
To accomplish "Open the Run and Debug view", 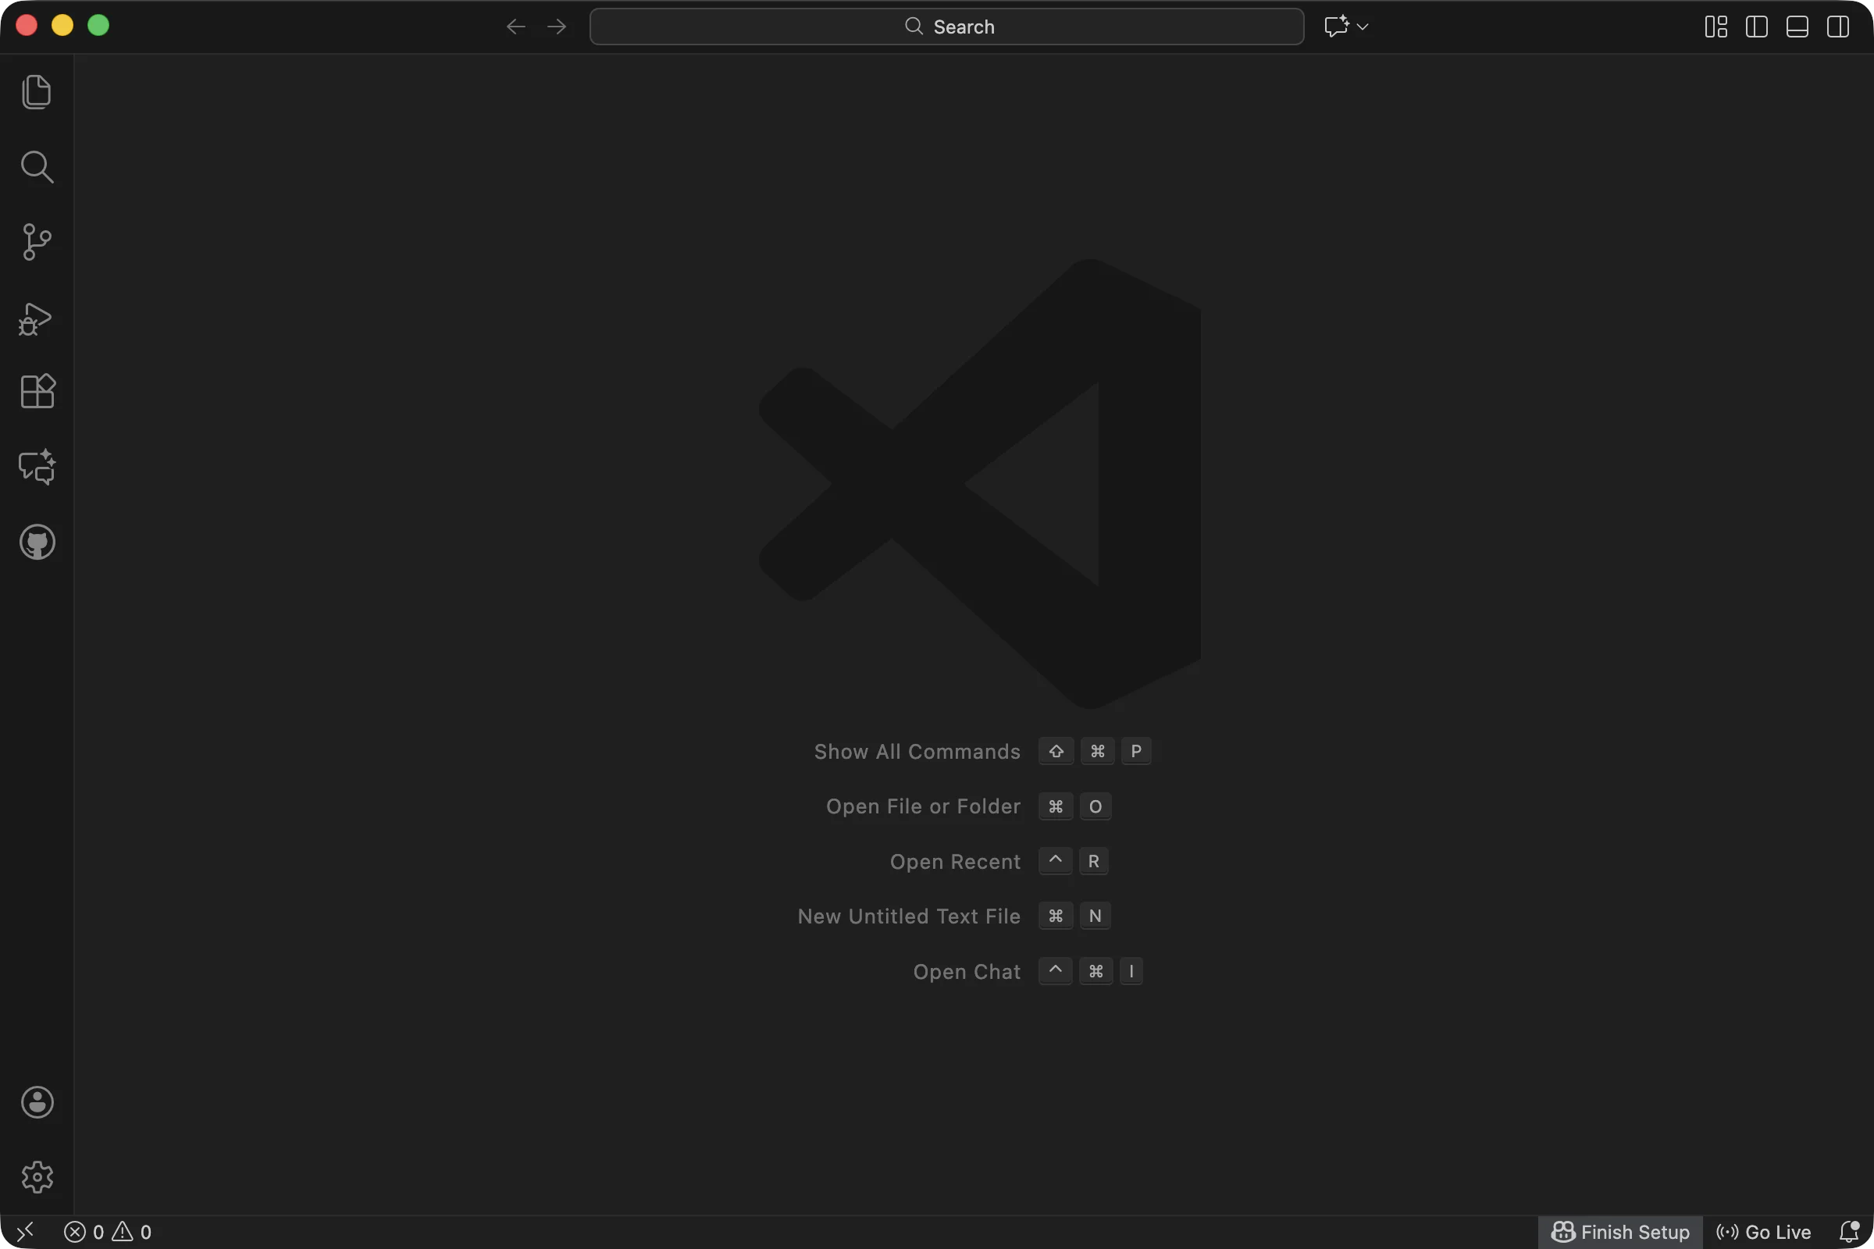I will [x=37, y=318].
